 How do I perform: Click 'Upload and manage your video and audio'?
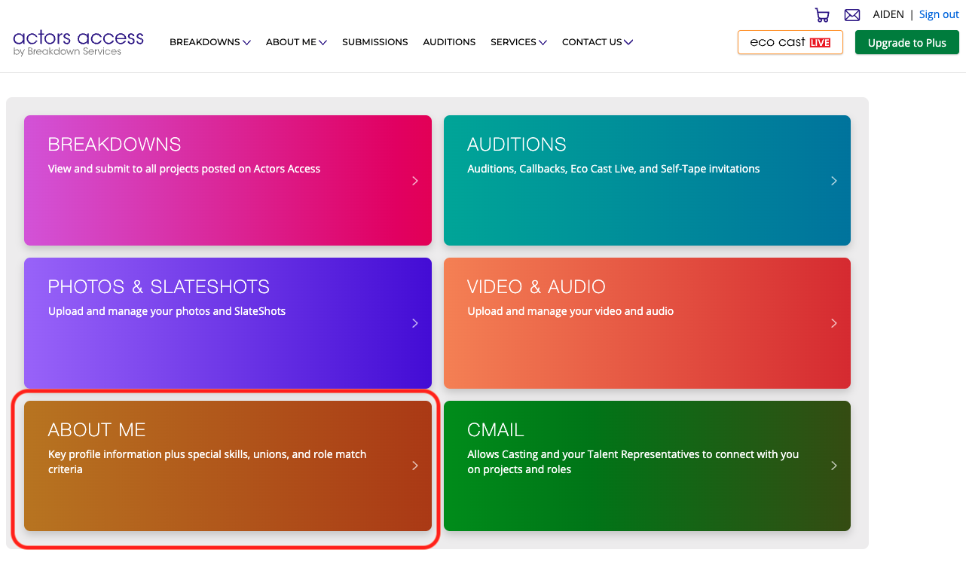(570, 311)
